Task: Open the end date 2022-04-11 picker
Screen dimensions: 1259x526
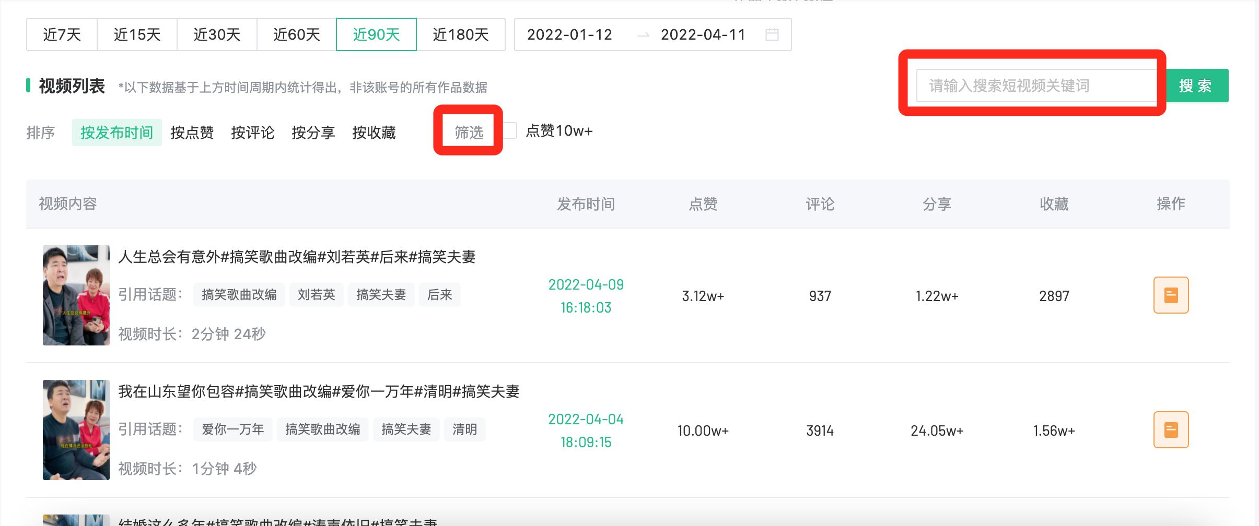Action: (x=703, y=35)
